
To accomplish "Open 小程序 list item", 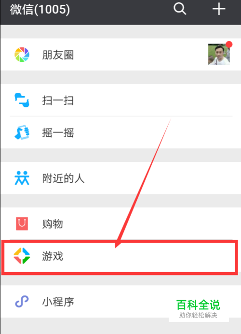I will (x=120, y=302).
